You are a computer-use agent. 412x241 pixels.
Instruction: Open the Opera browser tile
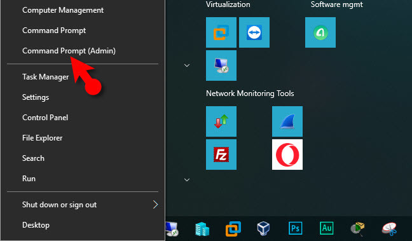click(x=287, y=155)
